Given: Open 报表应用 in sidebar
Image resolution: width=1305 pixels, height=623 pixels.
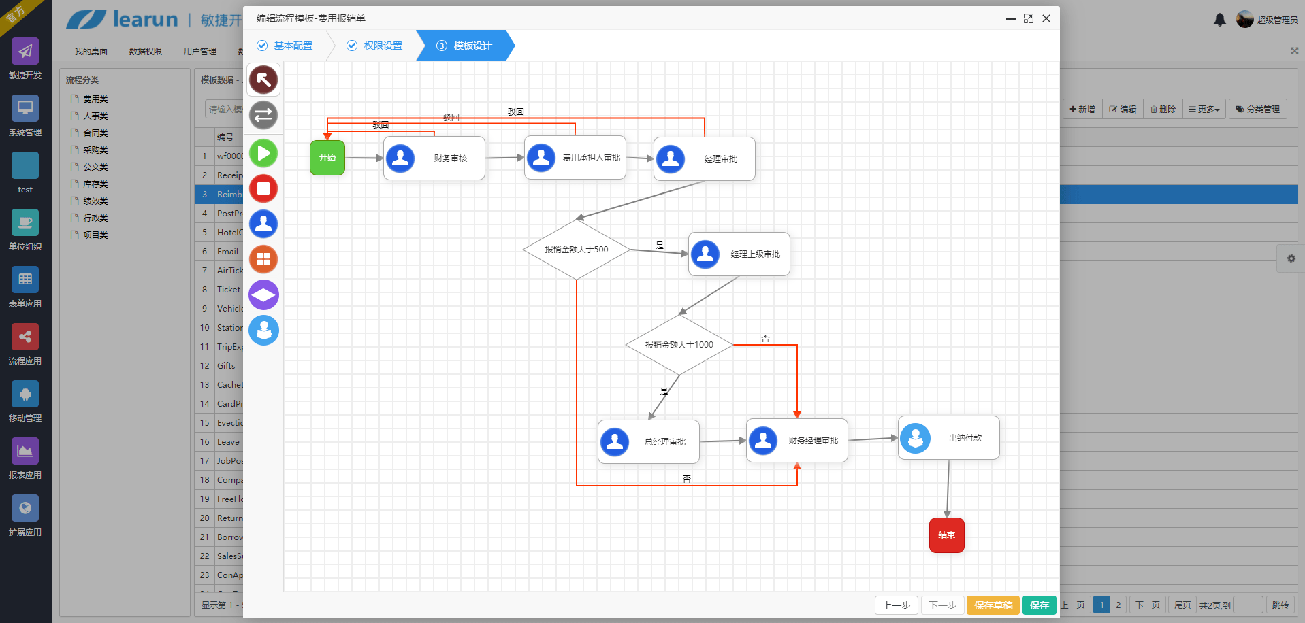Looking at the screenshot, I should (25, 459).
